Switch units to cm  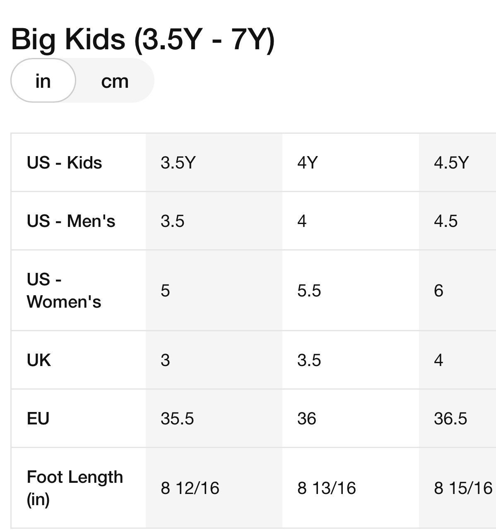(x=115, y=81)
